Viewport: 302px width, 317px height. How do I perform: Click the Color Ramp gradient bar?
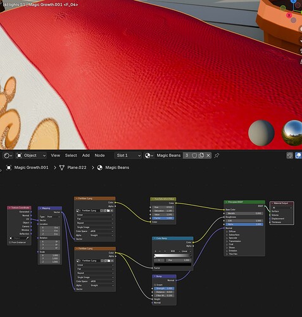(x=173, y=256)
